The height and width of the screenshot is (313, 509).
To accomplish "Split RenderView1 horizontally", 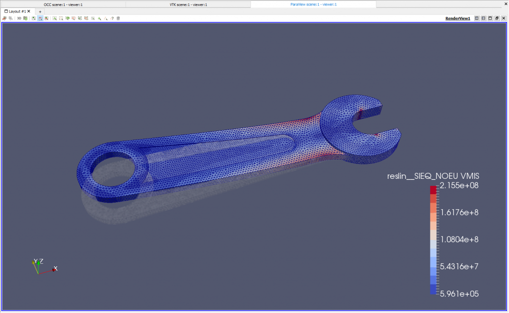I will point(477,18).
